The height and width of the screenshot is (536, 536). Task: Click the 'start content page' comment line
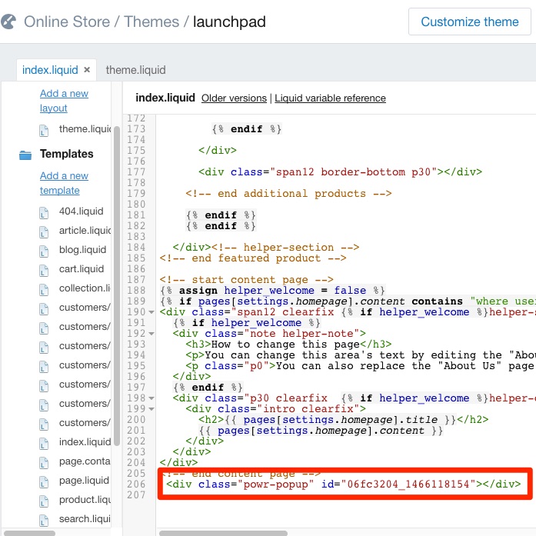246,280
